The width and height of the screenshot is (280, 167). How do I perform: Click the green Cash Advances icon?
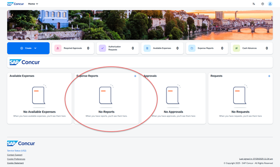[236, 48]
